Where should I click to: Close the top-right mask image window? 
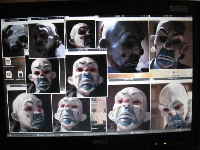tap(191, 16)
